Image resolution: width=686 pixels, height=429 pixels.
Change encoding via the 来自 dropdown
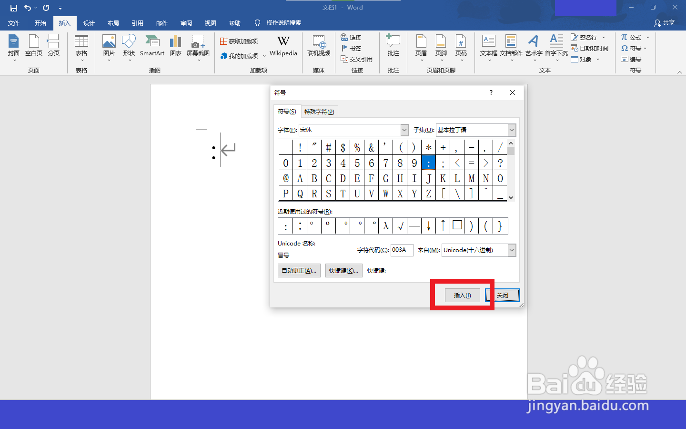512,250
